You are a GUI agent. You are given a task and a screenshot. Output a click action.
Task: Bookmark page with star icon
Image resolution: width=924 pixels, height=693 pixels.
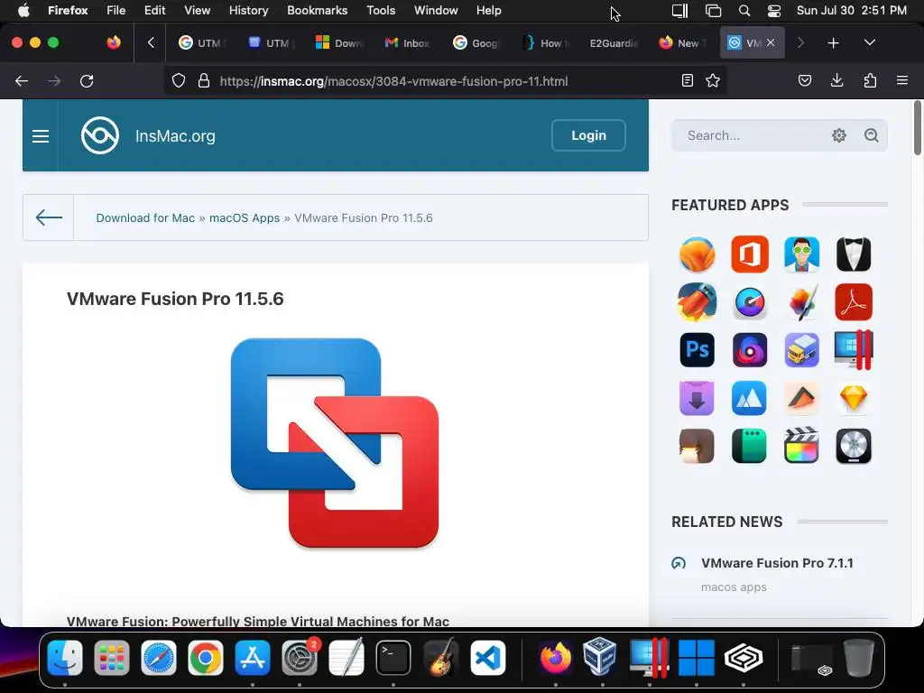pyautogui.click(x=713, y=80)
